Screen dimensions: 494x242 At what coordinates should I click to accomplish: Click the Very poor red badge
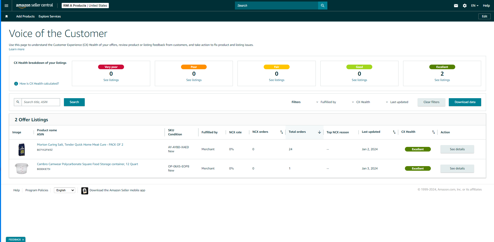click(111, 67)
